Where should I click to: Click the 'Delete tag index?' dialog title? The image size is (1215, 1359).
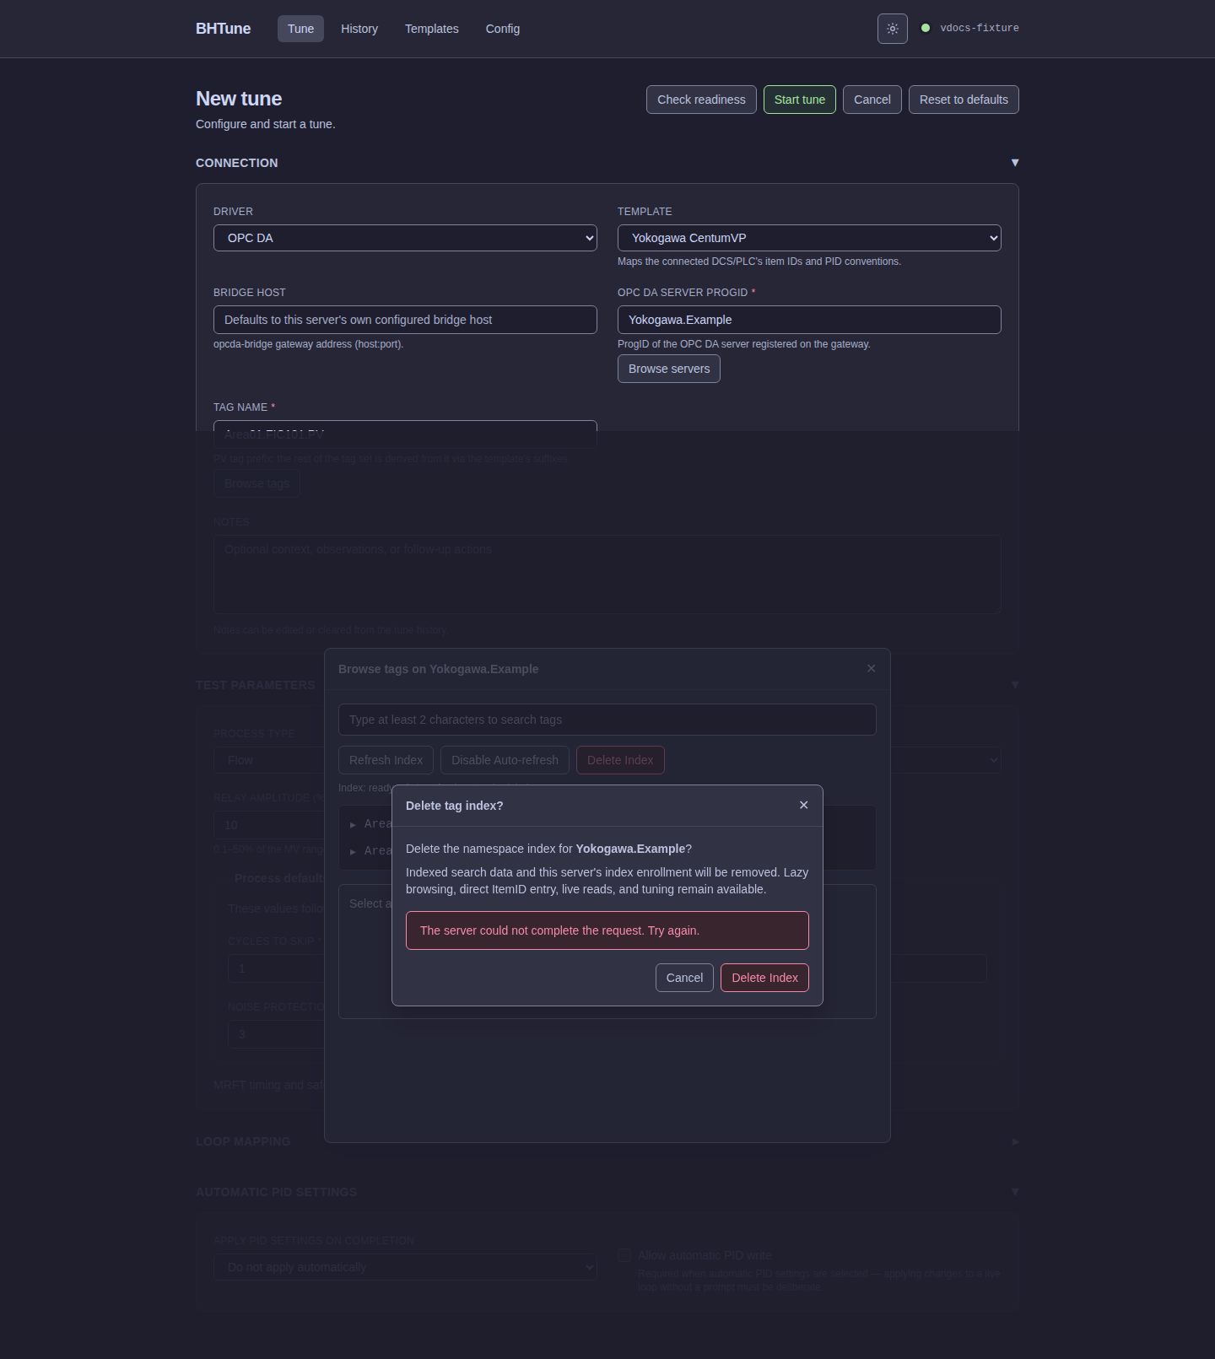point(454,806)
